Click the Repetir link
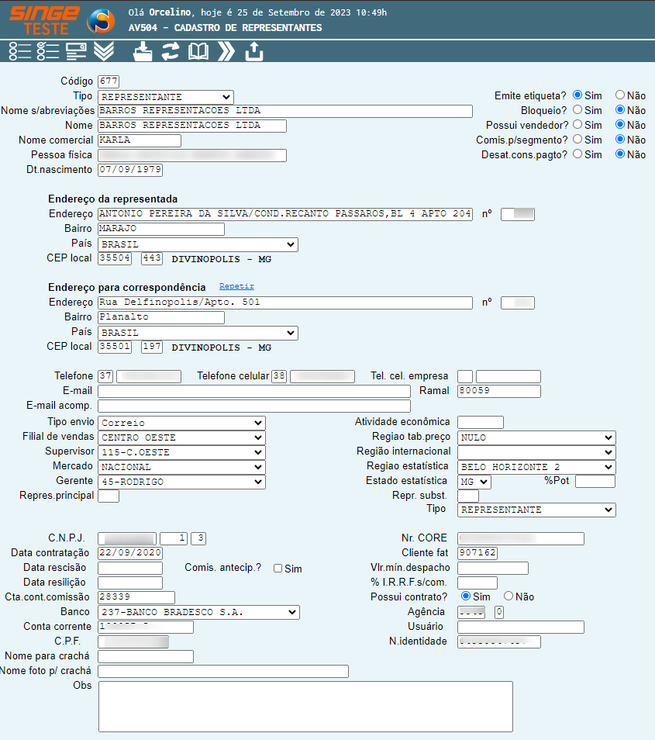Viewport: 655px width, 740px height. [236, 287]
